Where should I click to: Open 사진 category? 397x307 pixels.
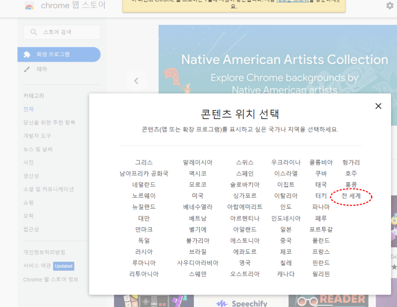[x=28, y=163]
